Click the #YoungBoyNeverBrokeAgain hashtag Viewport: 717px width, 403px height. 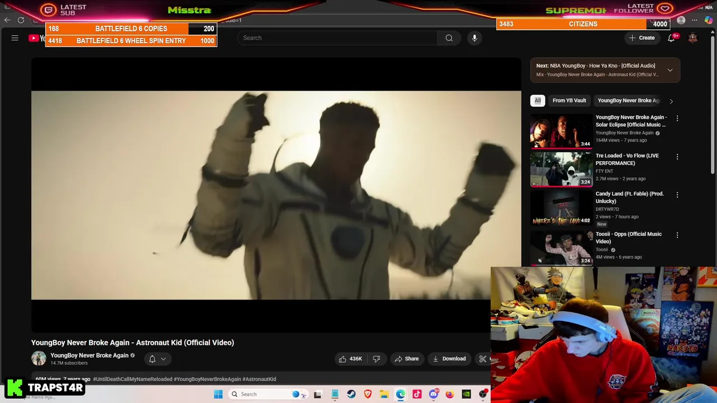tap(207, 379)
